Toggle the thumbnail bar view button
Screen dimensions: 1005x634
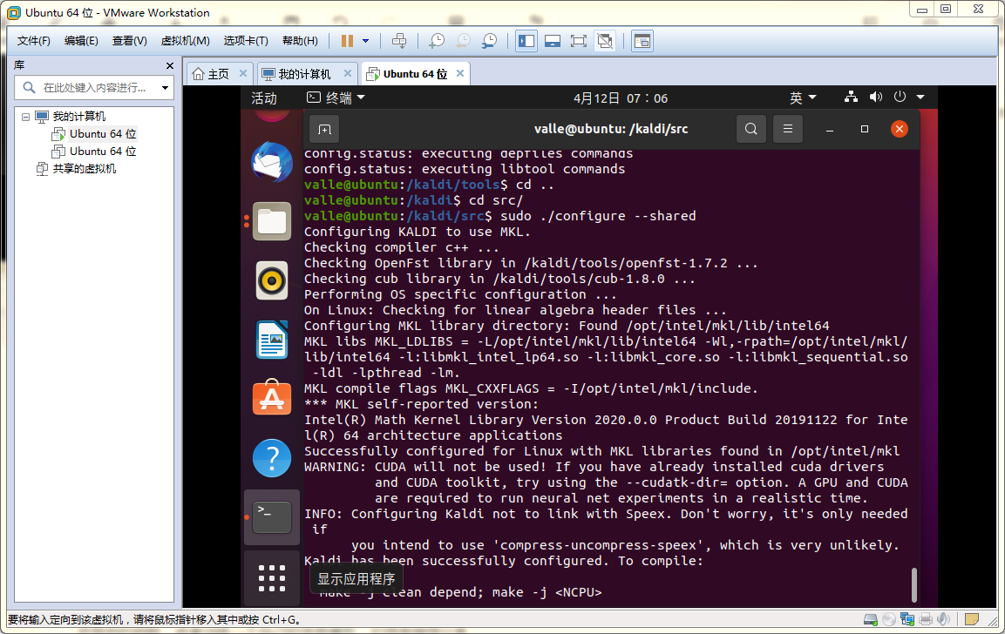click(553, 41)
